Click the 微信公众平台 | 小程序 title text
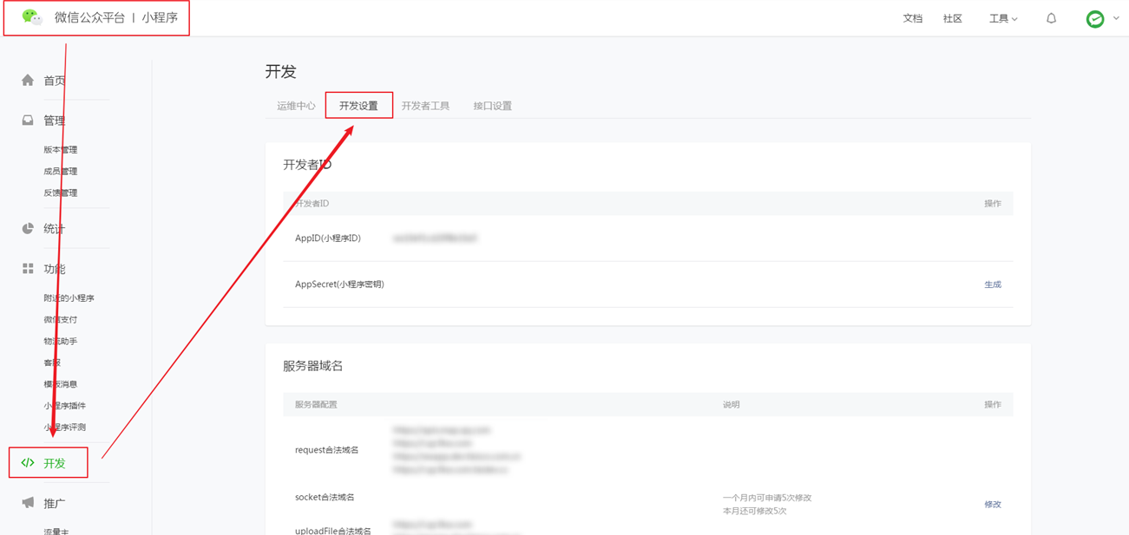 [x=116, y=17]
